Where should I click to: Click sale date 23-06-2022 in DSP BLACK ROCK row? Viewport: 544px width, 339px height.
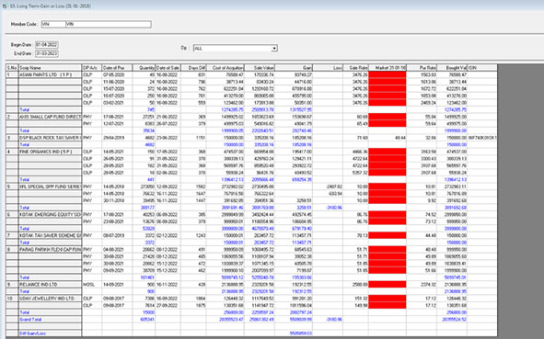click(167, 138)
